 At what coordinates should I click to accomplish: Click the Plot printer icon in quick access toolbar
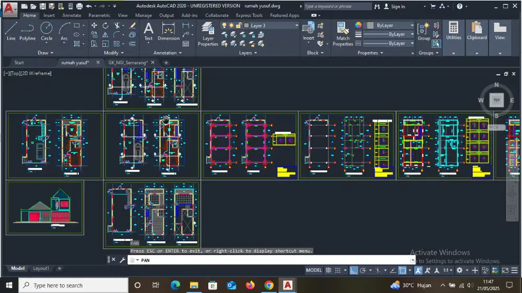79,6
